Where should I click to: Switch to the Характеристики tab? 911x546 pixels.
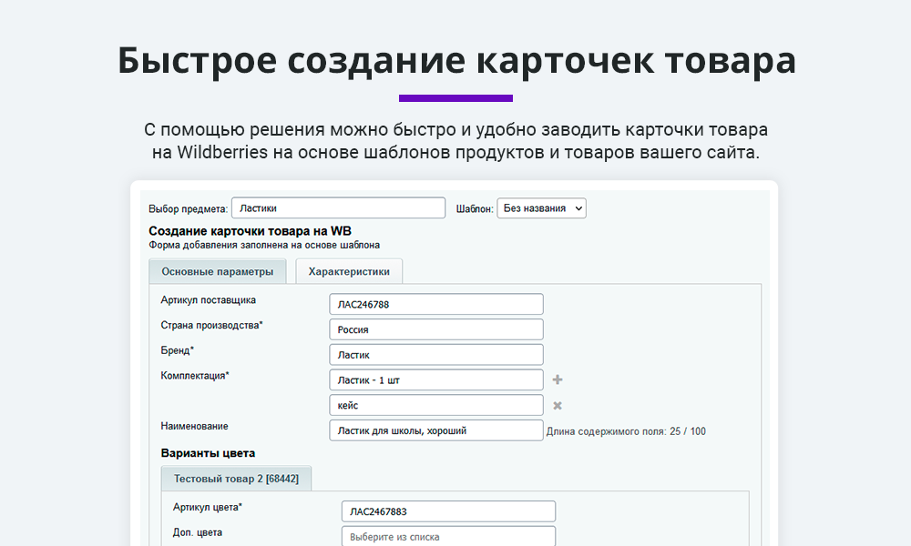click(349, 271)
